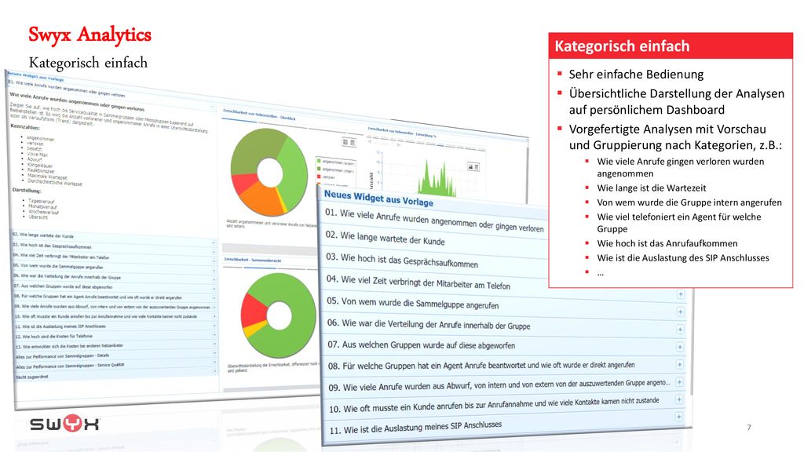Click 'Nicht zugeordnet' row in background list

pyautogui.click(x=31, y=377)
